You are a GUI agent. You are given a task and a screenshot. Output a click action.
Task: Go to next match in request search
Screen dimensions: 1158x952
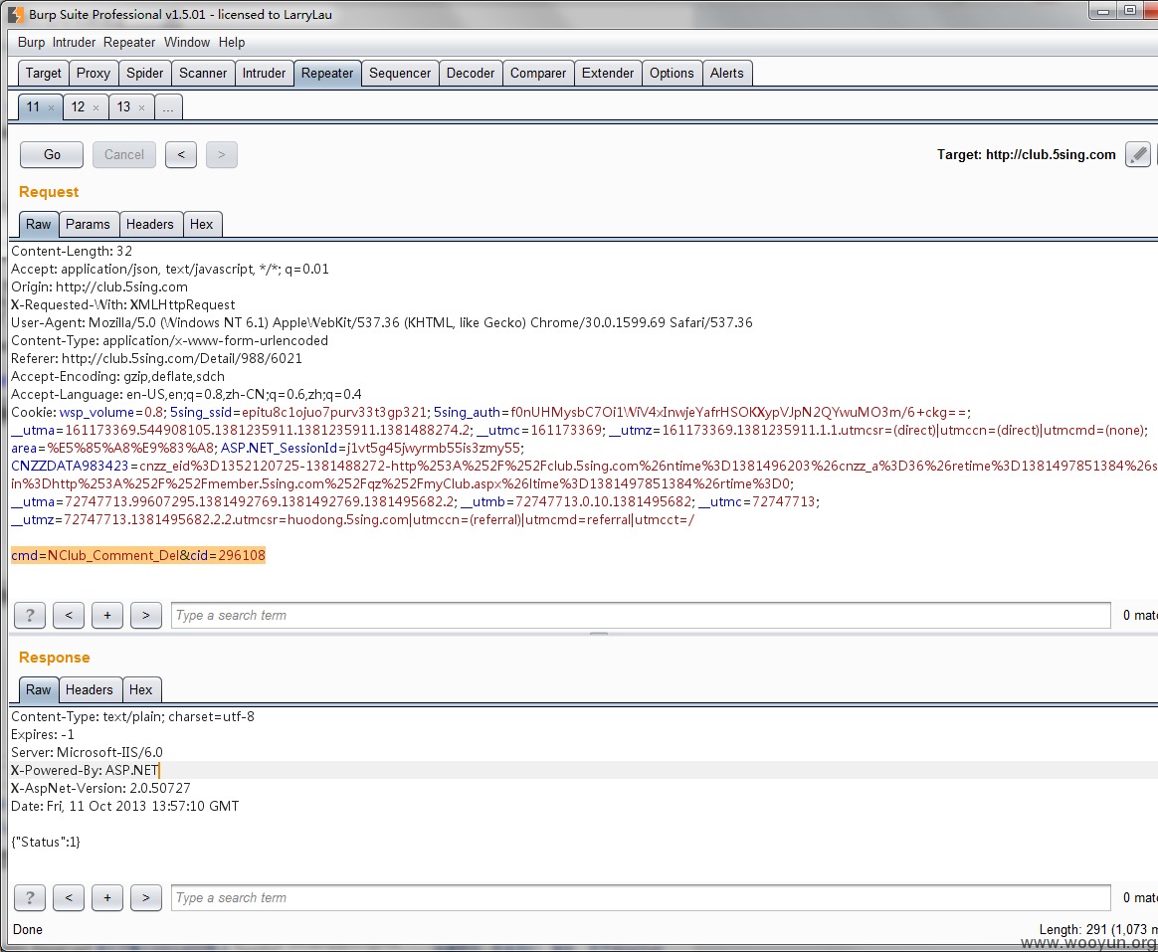click(146, 615)
